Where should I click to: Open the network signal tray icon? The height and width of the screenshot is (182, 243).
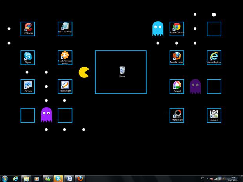coord(216,179)
